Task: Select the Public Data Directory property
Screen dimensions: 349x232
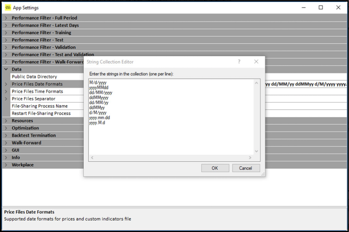Action: [x=34, y=77]
